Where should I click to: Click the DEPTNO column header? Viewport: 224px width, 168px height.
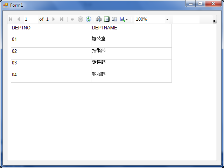pos(51,30)
